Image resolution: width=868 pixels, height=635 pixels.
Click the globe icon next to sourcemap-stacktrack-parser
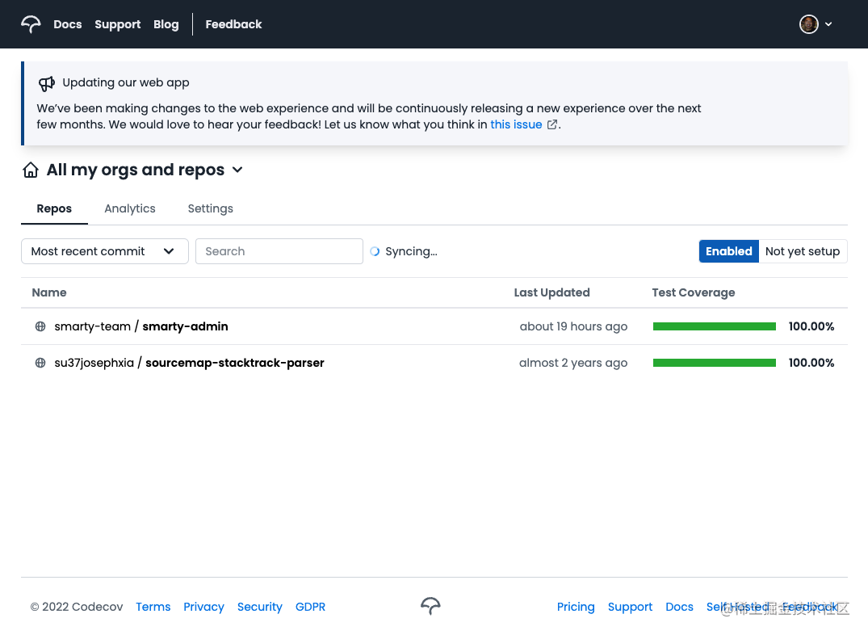coord(40,364)
